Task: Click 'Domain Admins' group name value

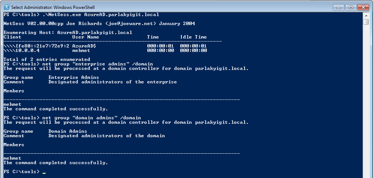Action: 67,131
